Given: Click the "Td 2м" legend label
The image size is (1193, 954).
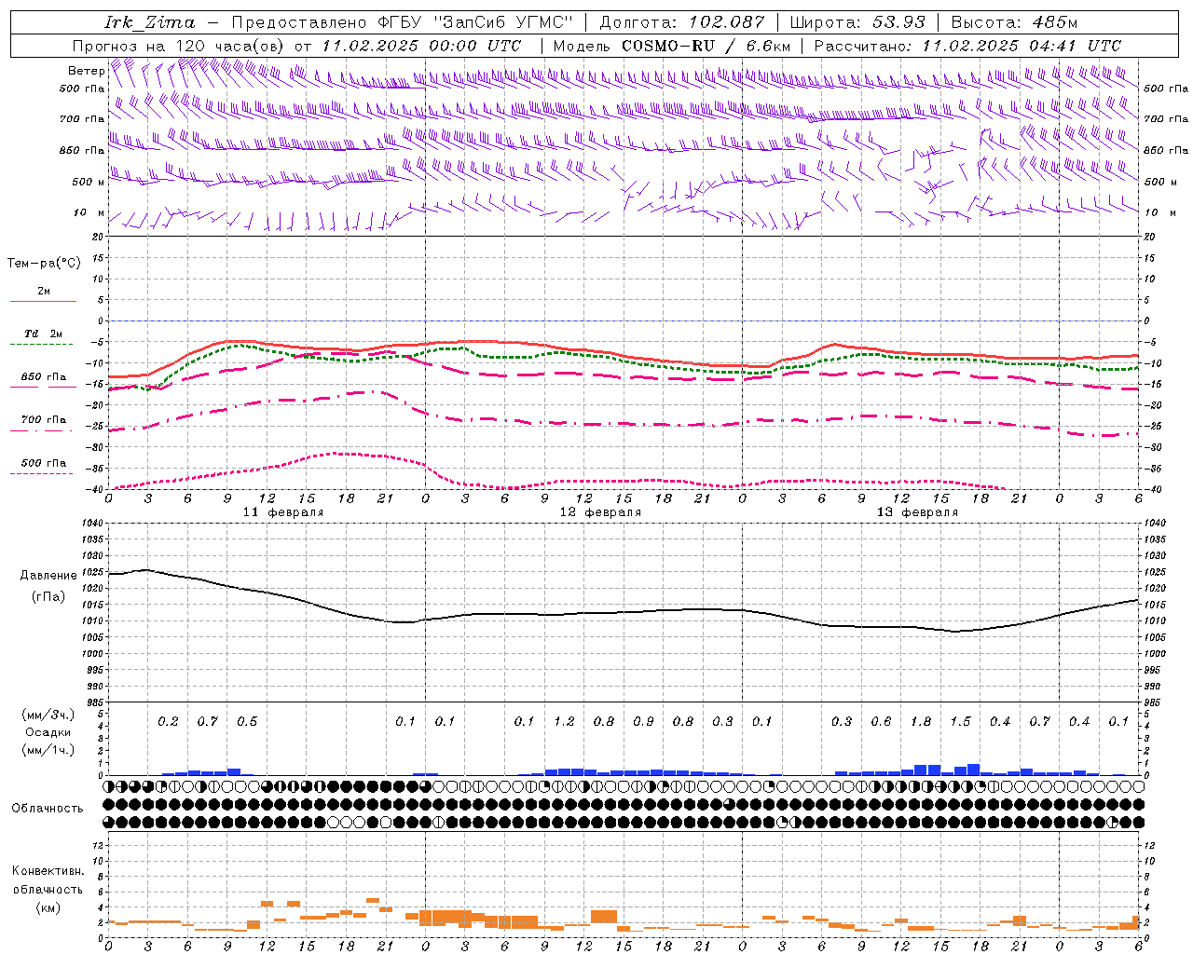Looking at the screenshot, I should pyautogui.click(x=44, y=334).
